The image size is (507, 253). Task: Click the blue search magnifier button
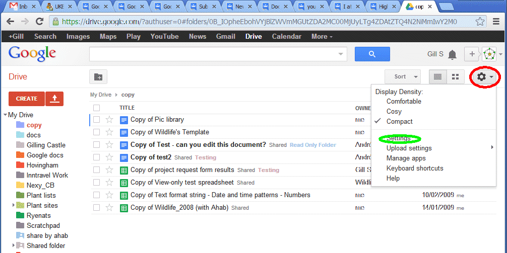tap(372, 54)
